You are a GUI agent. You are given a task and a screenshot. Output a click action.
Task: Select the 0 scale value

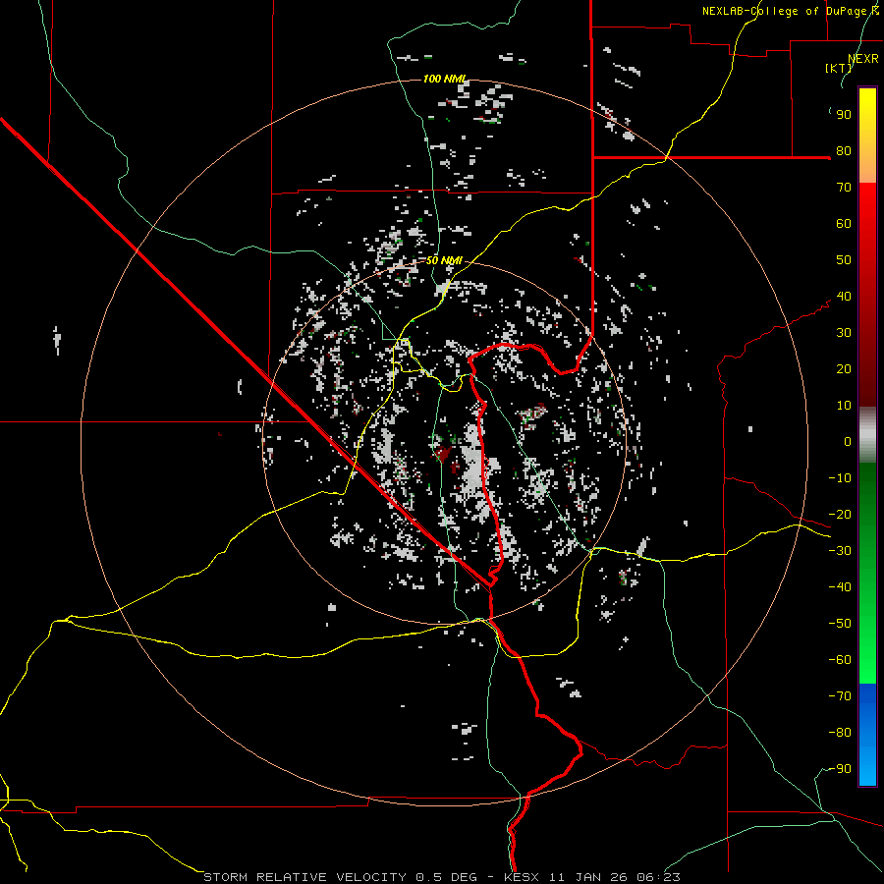point(848,442)
